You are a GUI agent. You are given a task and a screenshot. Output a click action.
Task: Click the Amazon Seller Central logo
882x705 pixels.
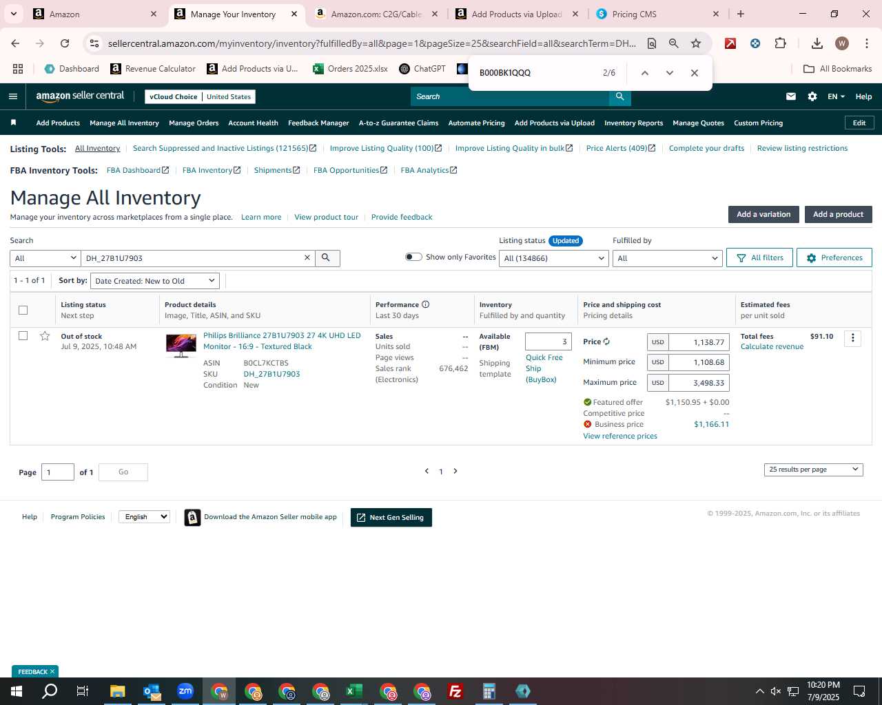point(80,96)
